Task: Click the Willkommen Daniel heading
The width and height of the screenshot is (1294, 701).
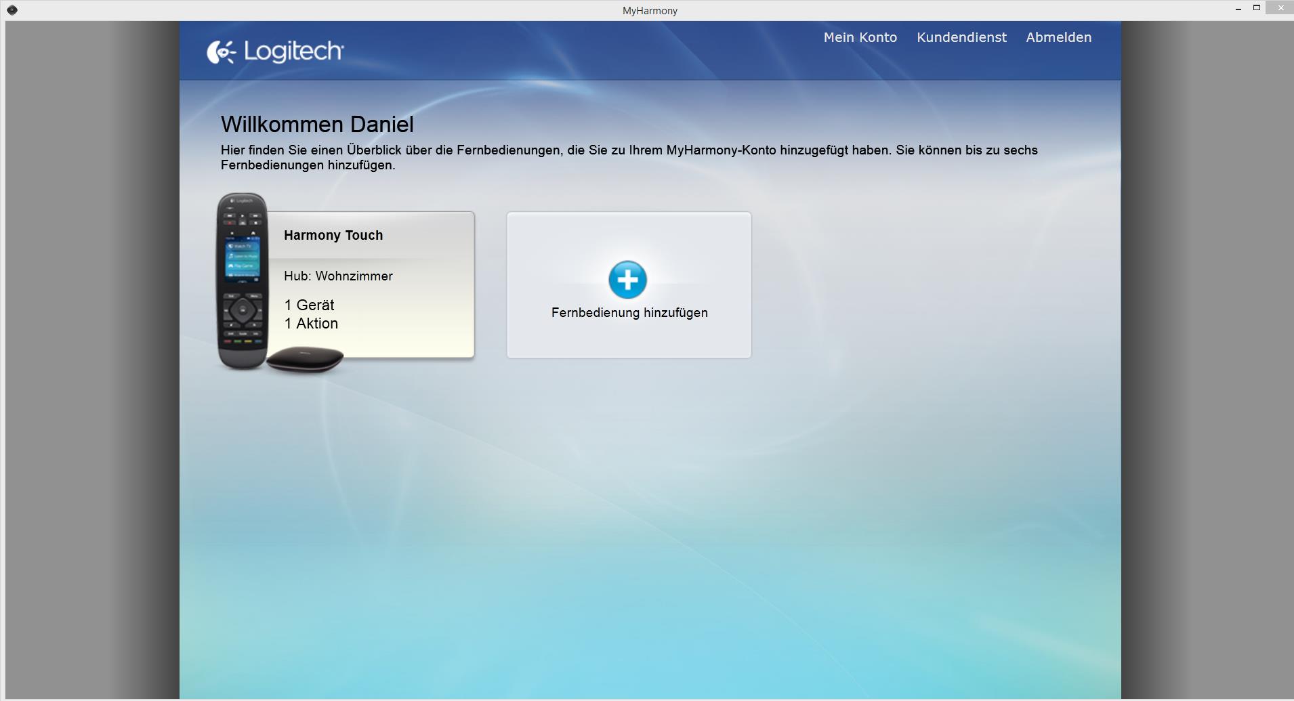Action: tap(317, 125)
